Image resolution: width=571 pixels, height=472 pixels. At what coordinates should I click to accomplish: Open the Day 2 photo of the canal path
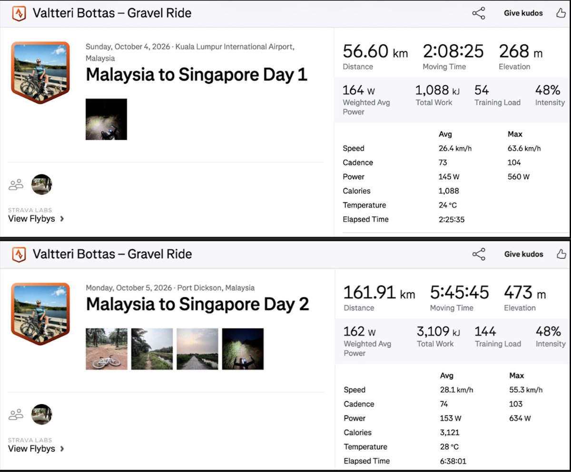tap(152, 349)
